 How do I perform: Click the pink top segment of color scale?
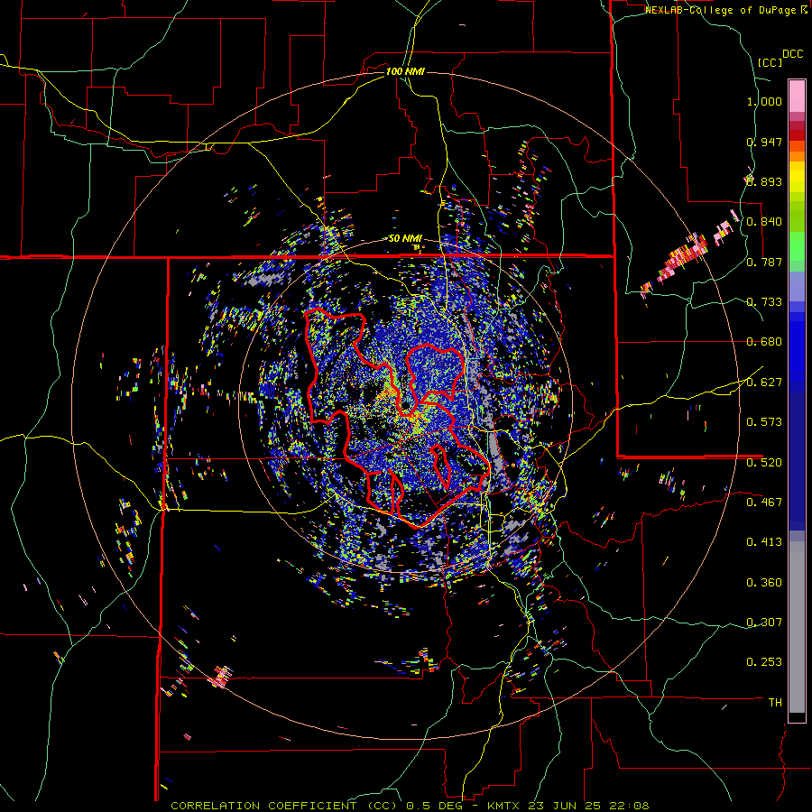coord(797,96)
